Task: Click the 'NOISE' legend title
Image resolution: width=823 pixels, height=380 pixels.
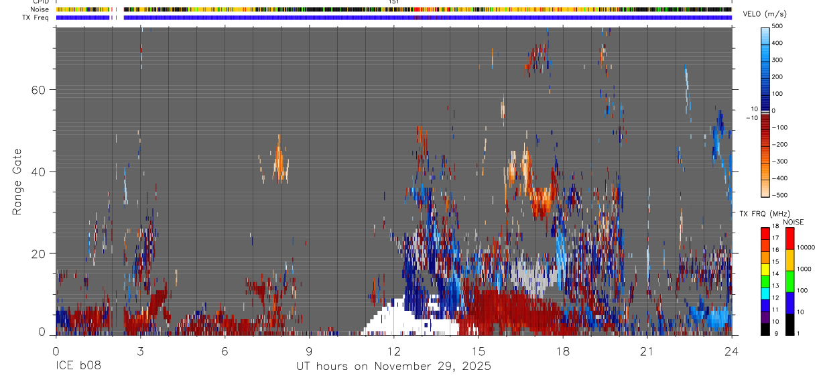Action: click(794, 222)
